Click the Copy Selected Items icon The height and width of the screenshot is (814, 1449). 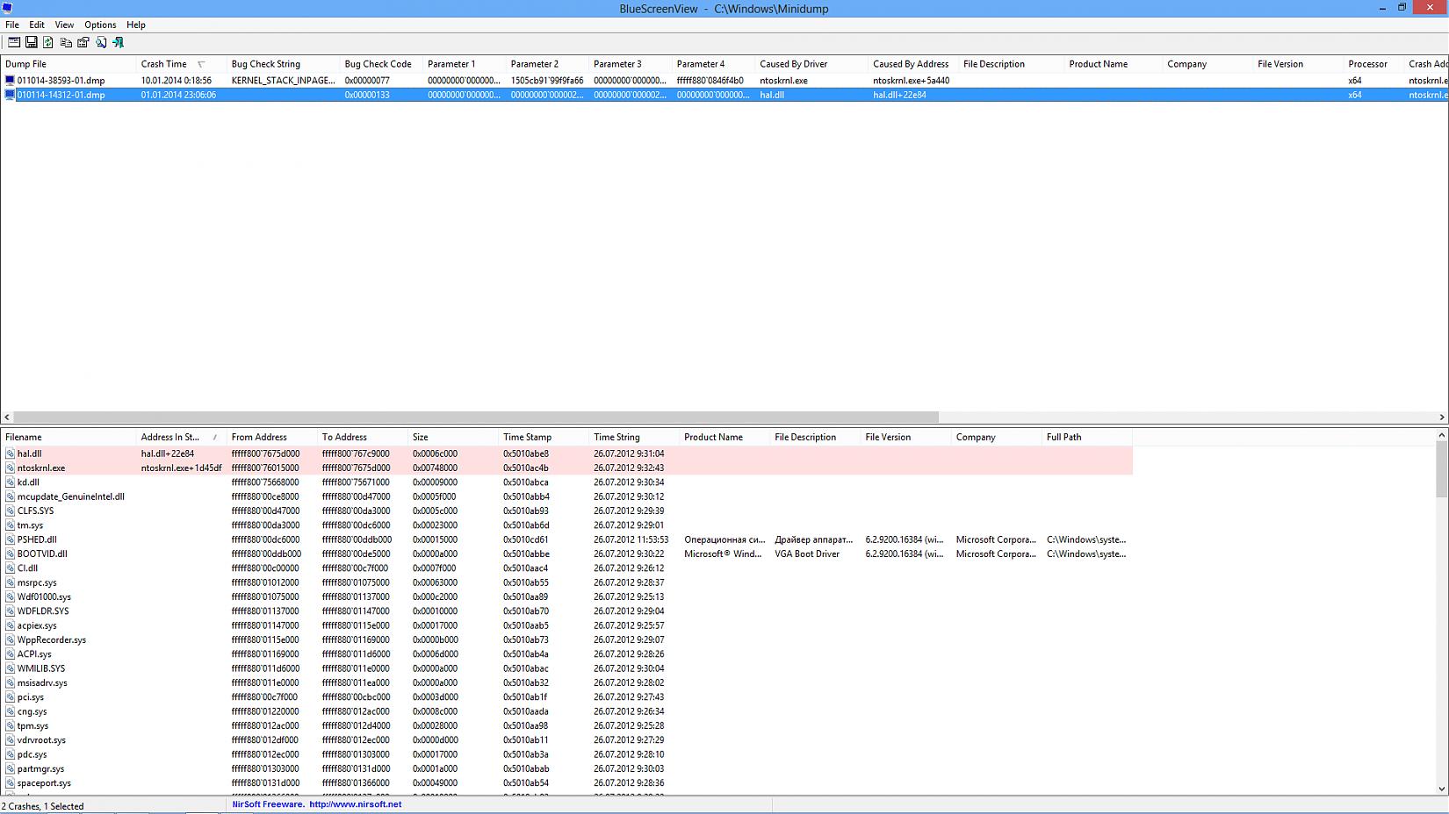click(x=66, y=42)
